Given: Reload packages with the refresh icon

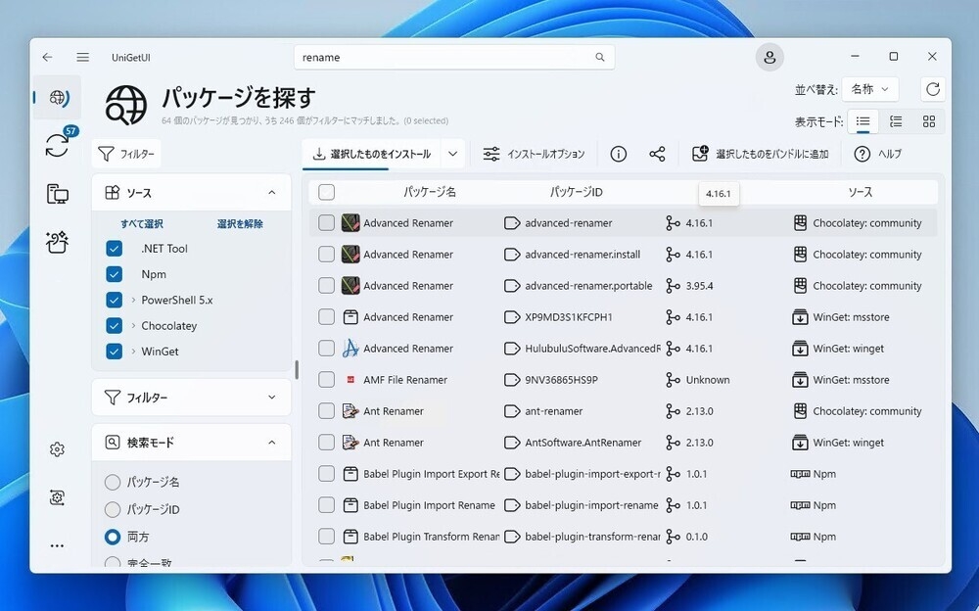Looking at the screenshot, I should tap(933, 89).
